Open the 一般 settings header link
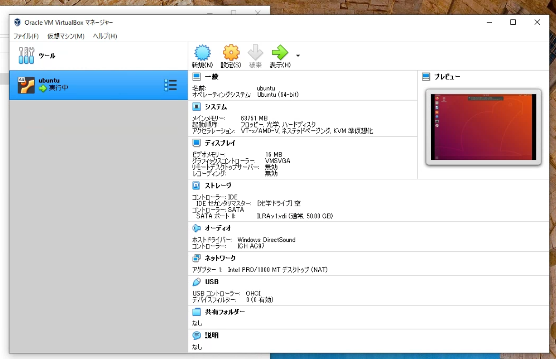Image resolution: width=556 pixels, height=359 pixels. [x=212, y=76]
